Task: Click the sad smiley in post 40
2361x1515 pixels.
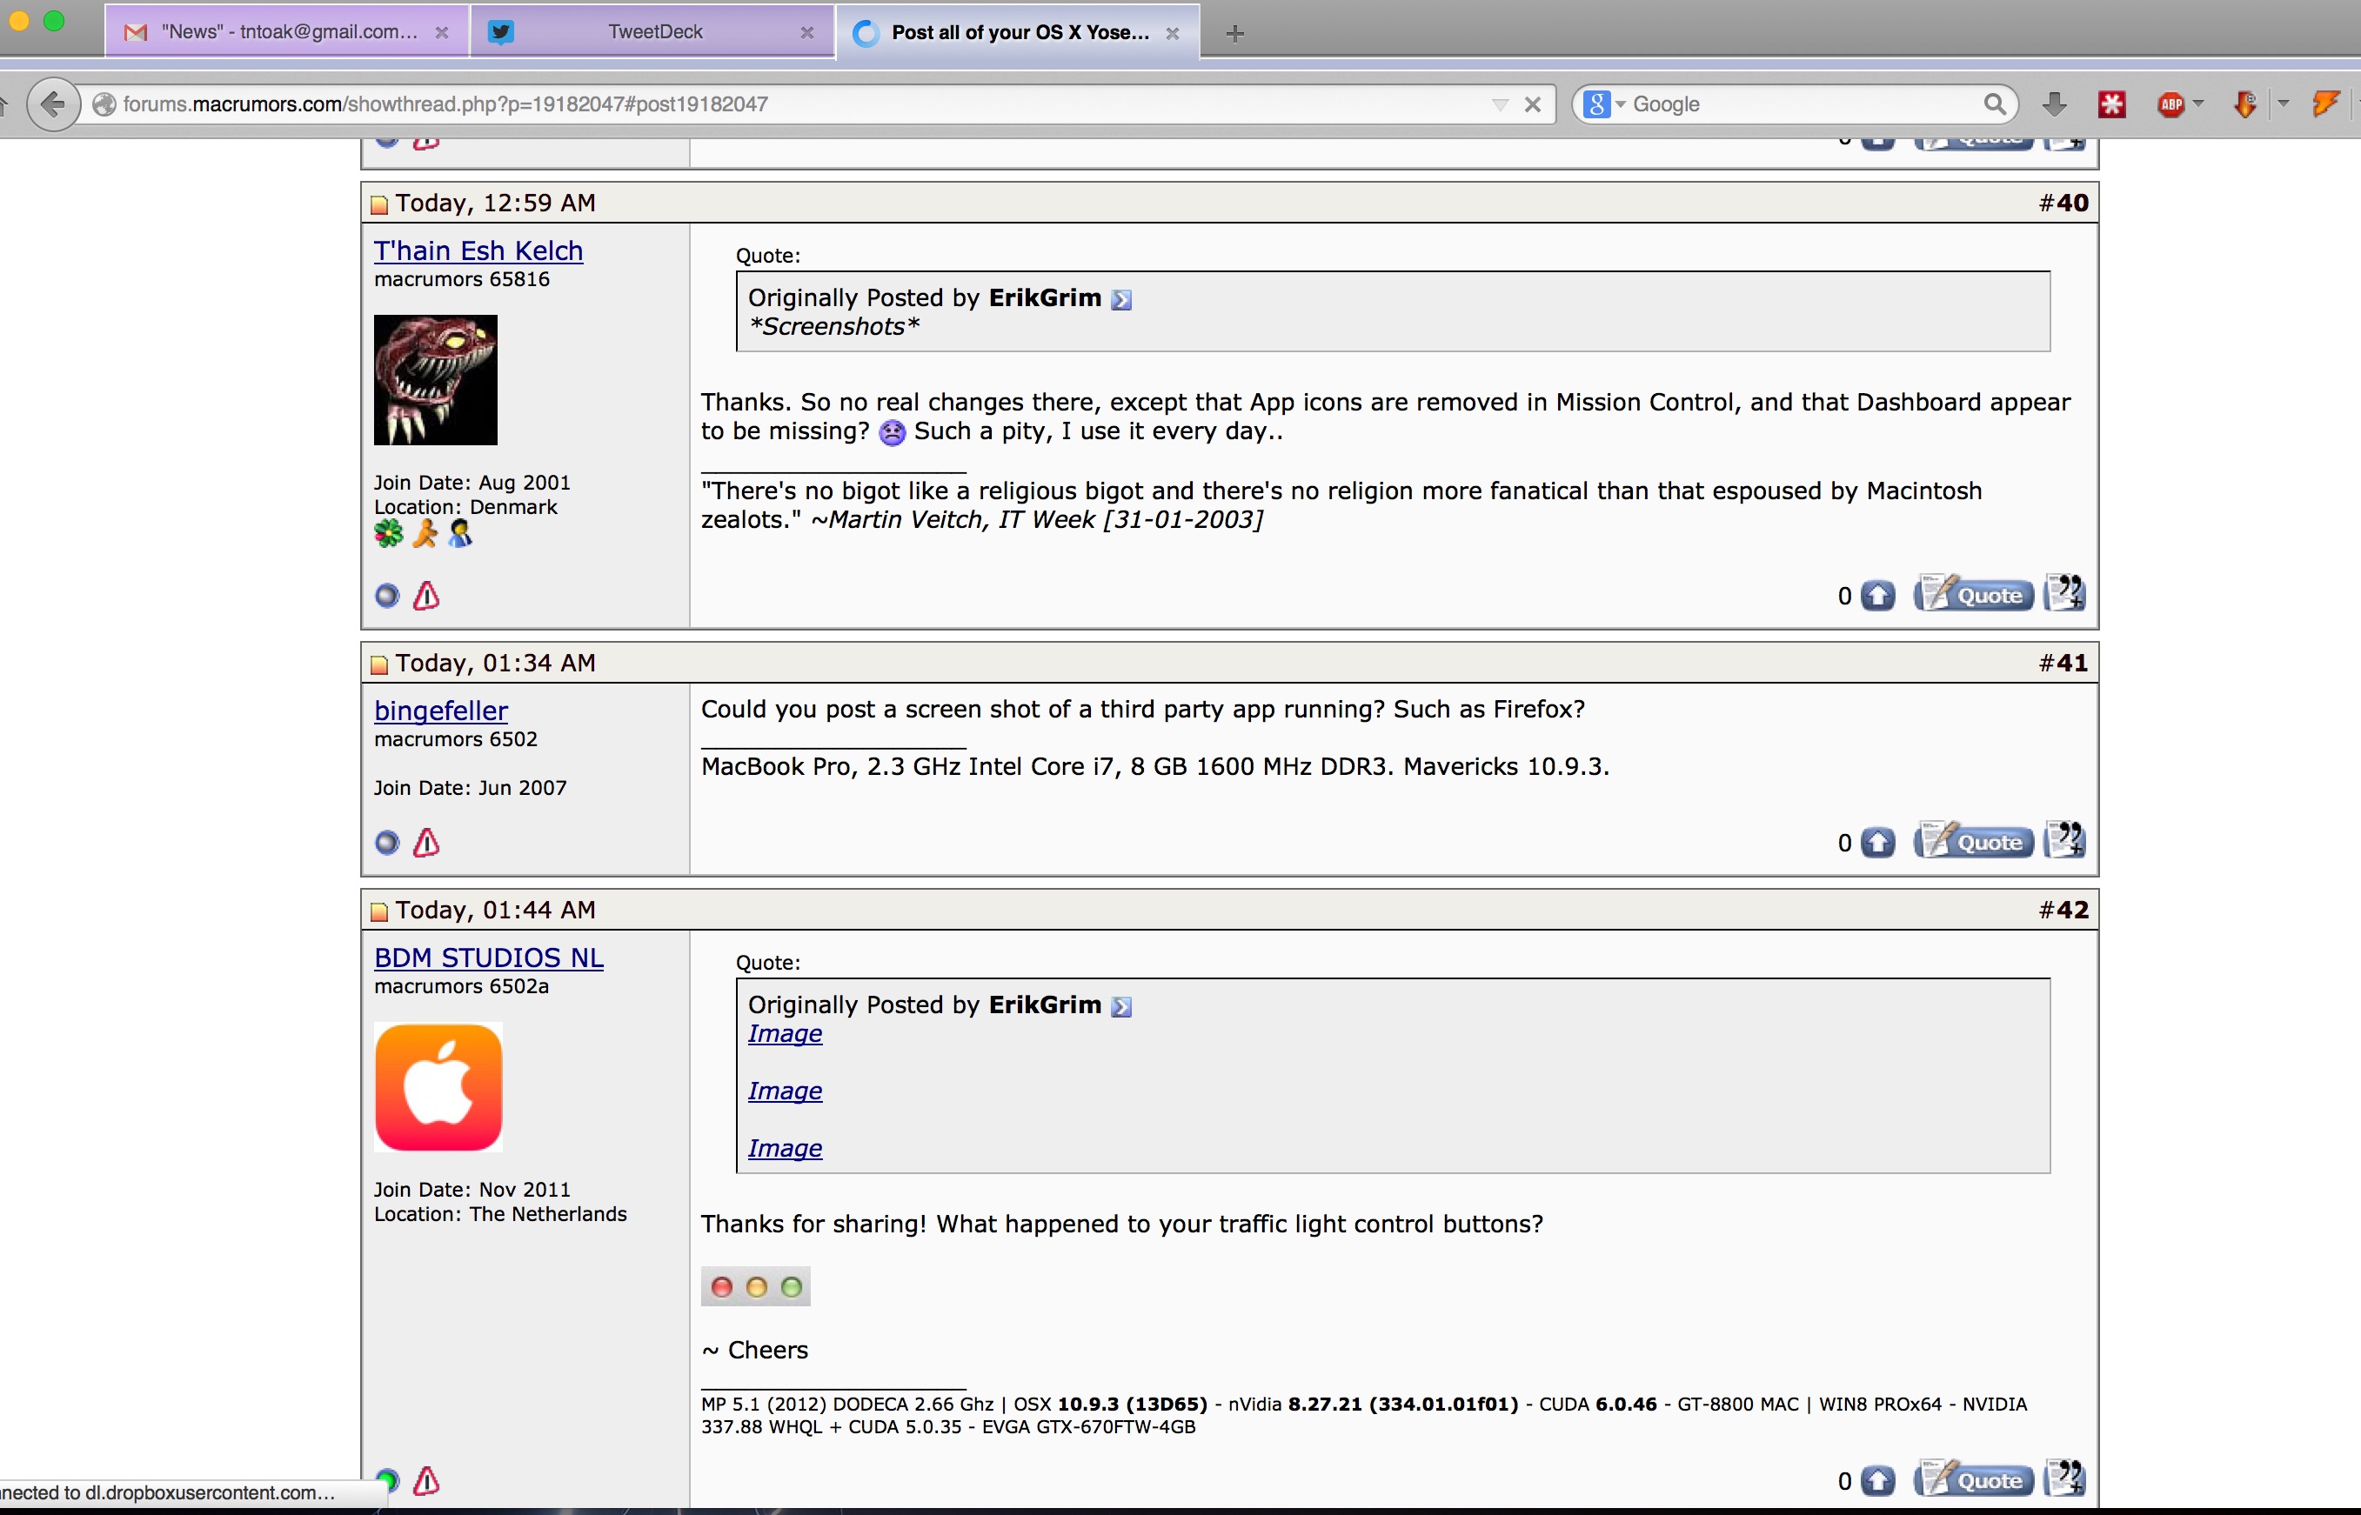Action: pyautogui.click(x=893, y=433)
